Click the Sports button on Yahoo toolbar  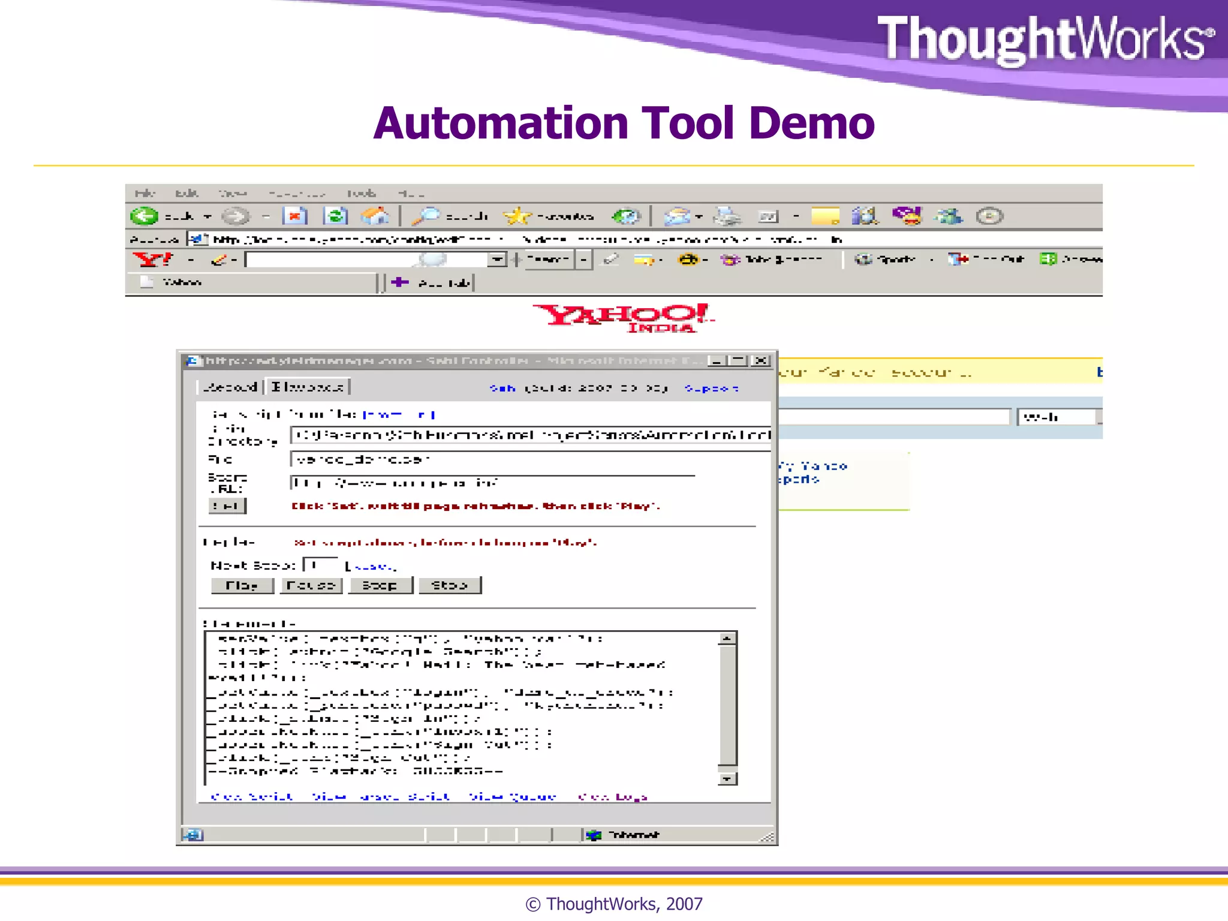click(x=886, y=260)
